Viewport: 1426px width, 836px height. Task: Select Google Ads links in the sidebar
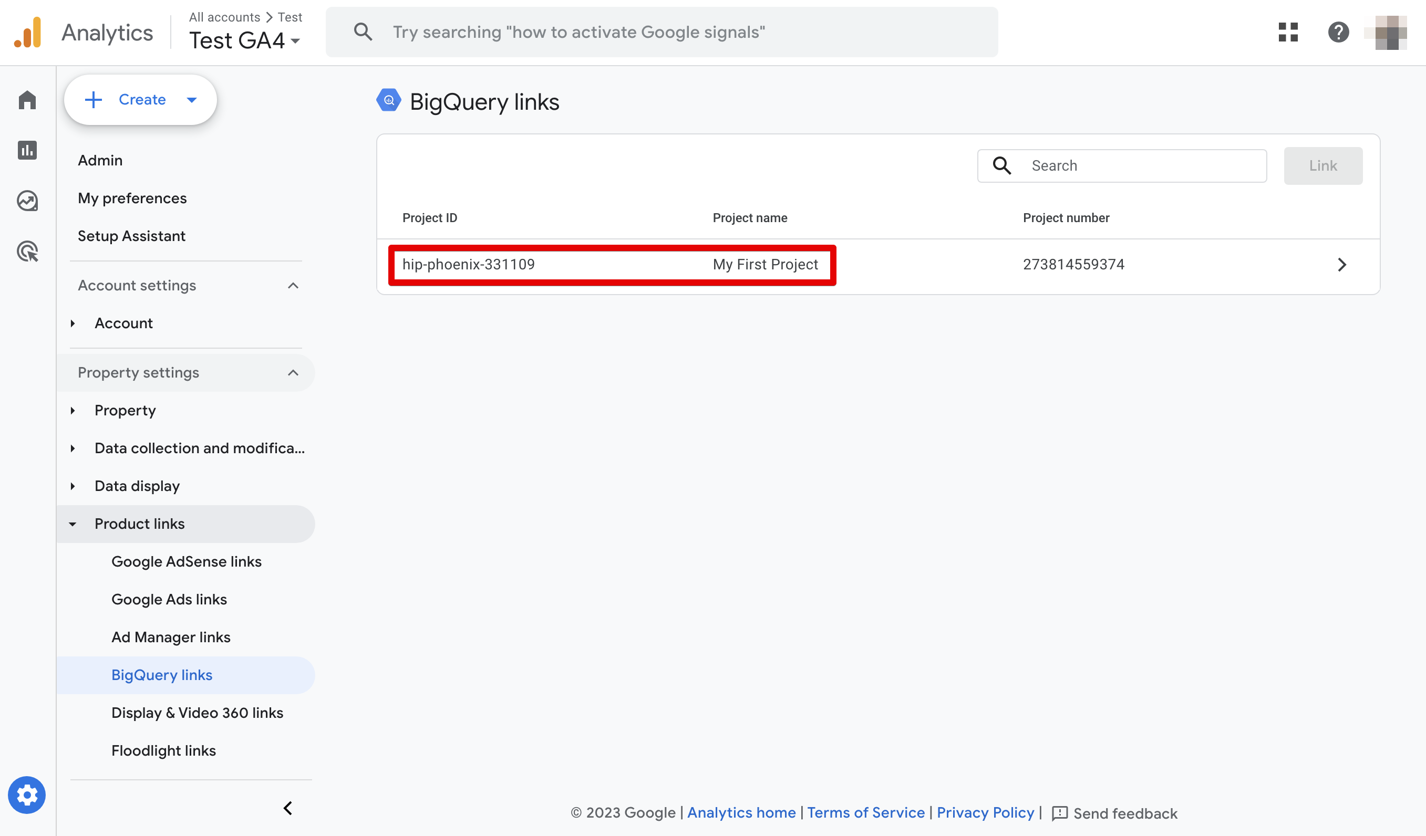click(x=169, y=599)
